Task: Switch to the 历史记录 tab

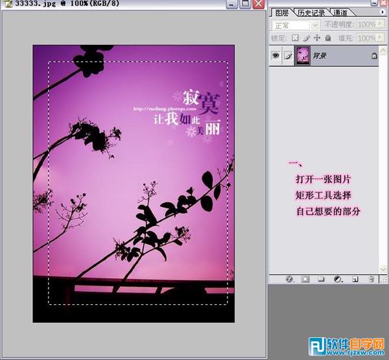Action: coord(311,13)
